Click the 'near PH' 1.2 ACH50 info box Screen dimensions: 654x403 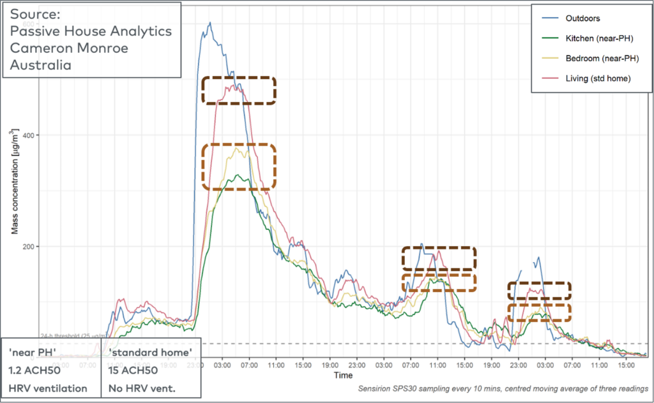(51, 368)
